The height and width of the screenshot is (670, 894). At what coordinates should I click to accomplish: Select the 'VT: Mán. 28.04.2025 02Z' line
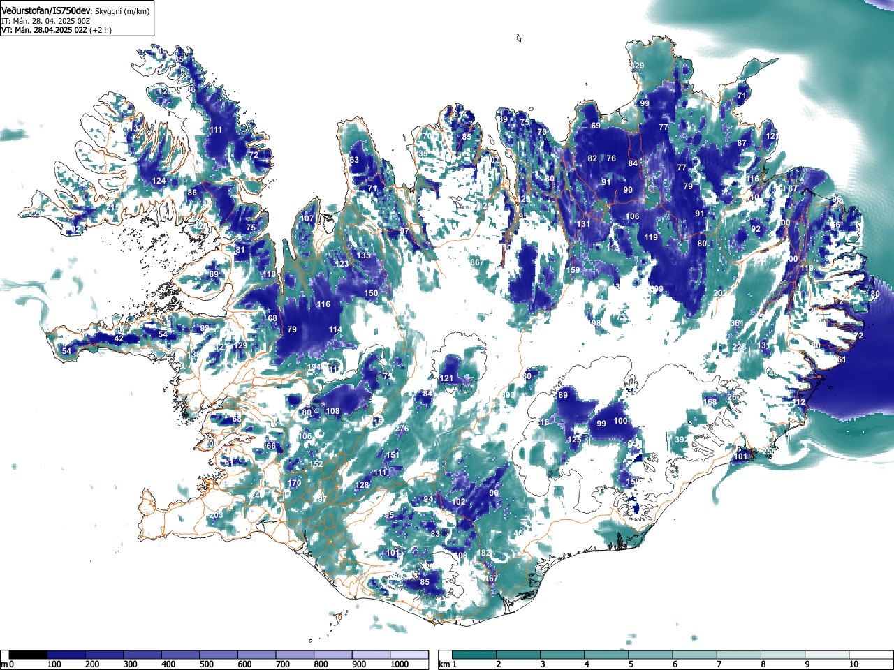coord(43,30)
